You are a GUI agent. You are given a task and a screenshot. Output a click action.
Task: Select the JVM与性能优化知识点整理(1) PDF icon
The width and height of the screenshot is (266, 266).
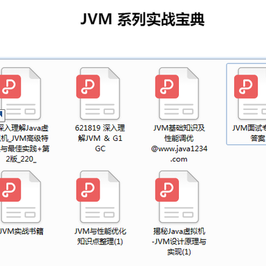coord(98,197)
